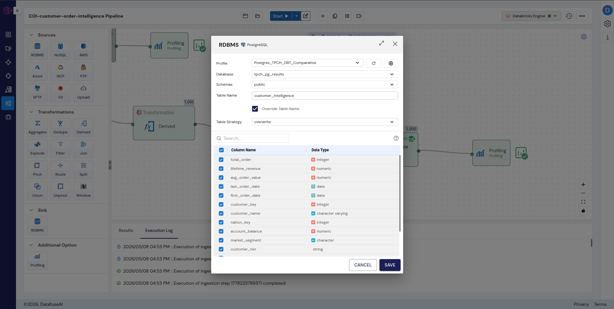Screen dimensions: 614x309
Task: Choose the GCP source icon
Action: pos(60,71)
